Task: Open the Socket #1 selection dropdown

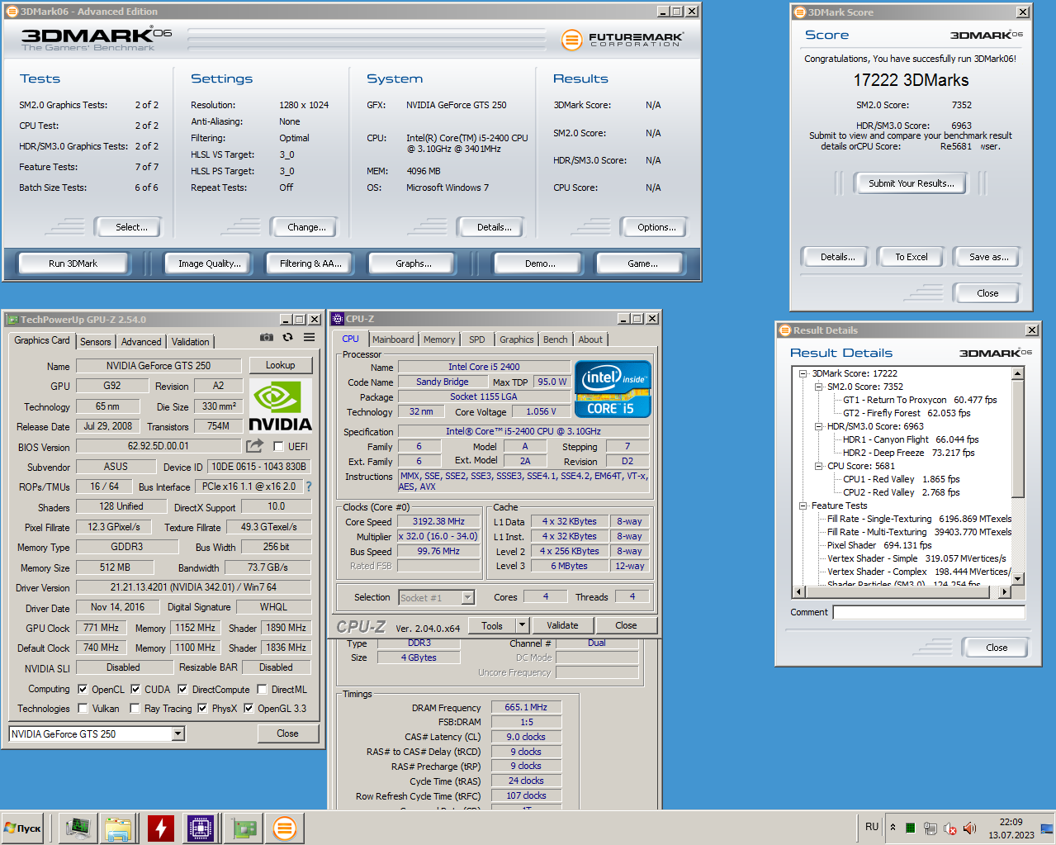Action: tap(467, 597)
